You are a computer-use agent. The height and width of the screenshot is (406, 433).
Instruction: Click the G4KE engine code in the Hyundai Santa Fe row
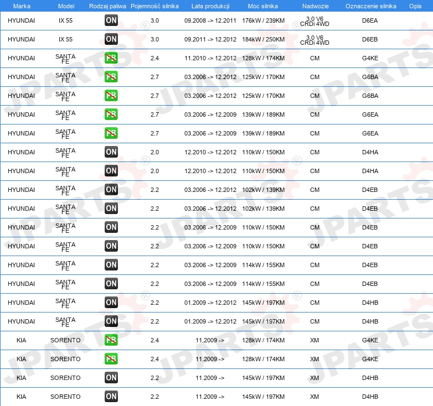tap(370, 58)
